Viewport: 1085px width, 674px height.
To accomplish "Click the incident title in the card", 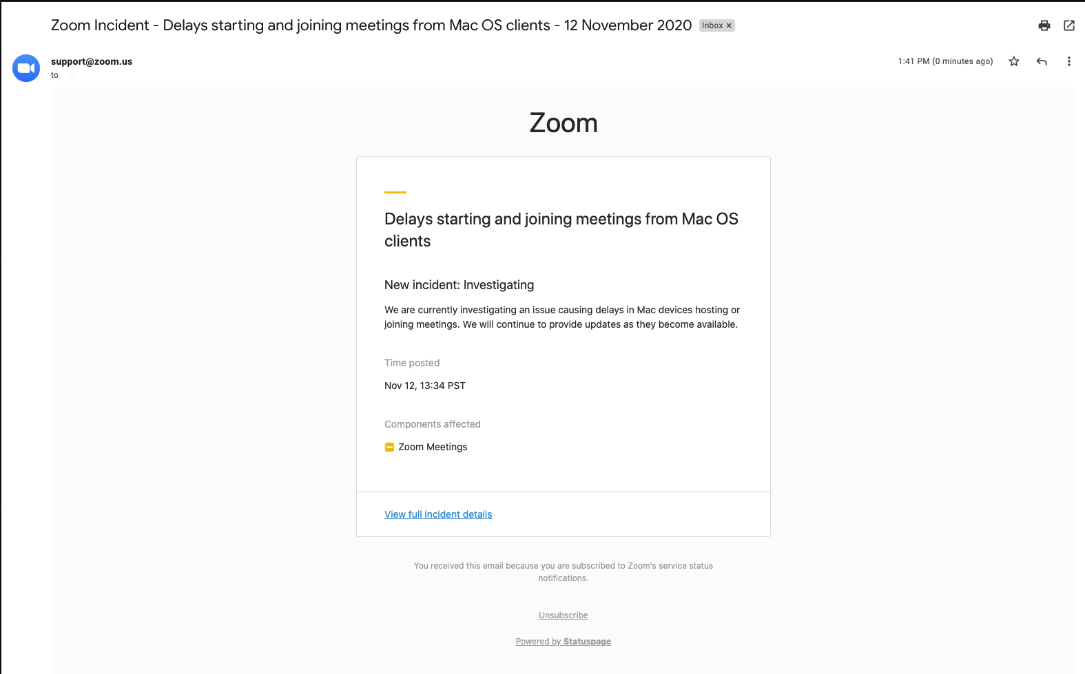I will click(x=561, y=230).
